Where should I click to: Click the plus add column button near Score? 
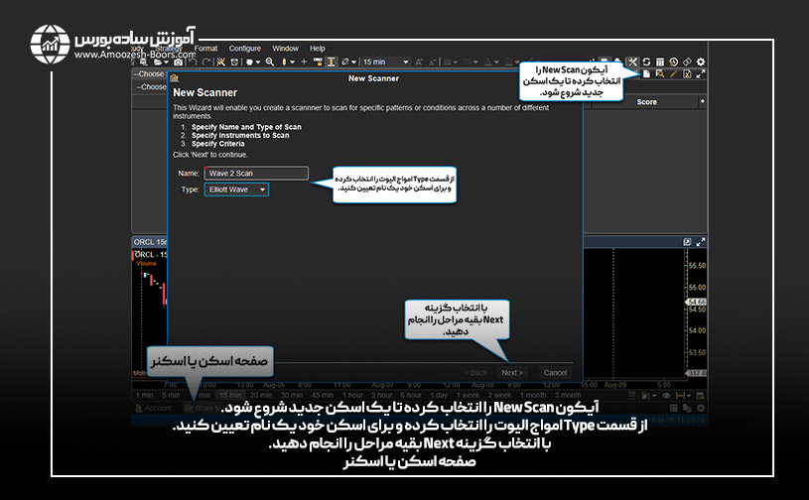pyautogui.click(x=702, y=101)
